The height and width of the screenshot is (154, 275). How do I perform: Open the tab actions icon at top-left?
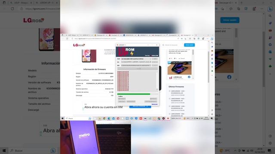[4, 3]
